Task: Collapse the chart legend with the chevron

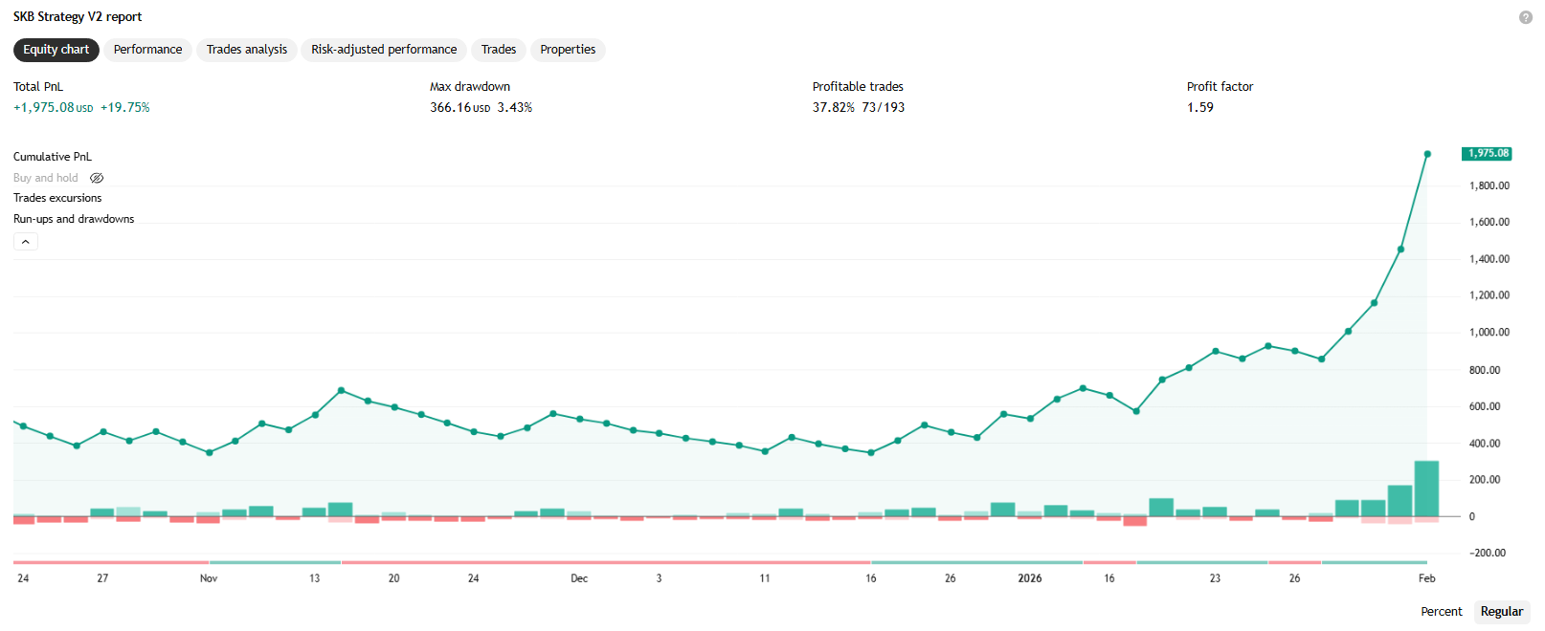Action: click(x=26, y=242)
